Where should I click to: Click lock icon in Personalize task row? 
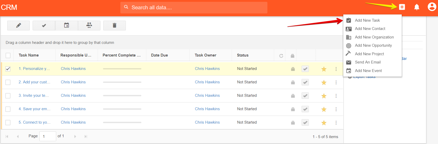click(x=293, y=69)
